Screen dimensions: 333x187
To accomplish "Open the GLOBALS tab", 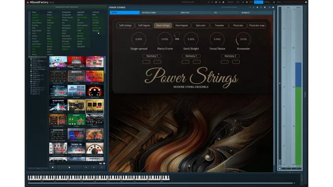I will 246,12.
